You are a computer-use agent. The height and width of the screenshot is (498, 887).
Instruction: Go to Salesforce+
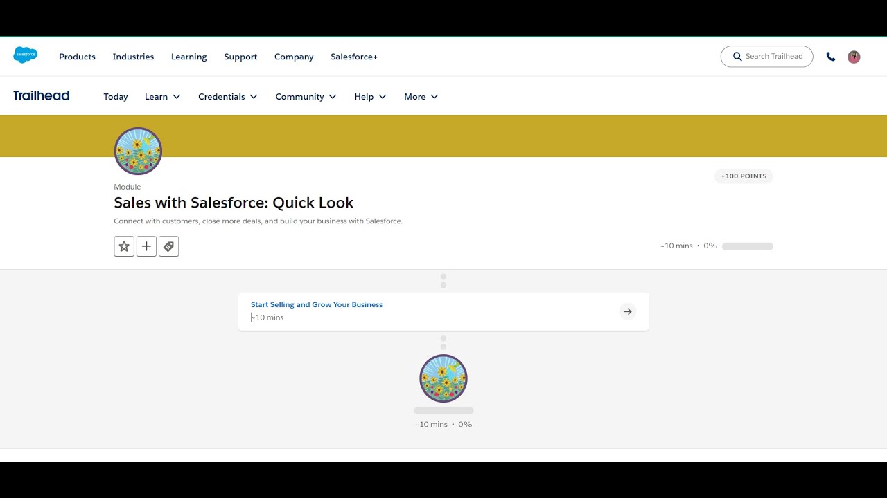tap(354, 57)
